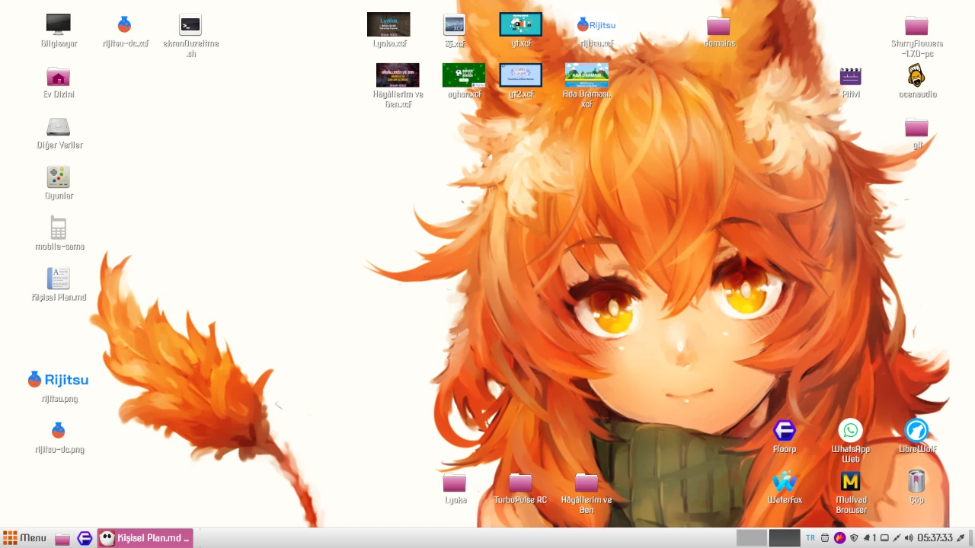Open the Lyoka folder
This screenshot has height=548, width=975.
455,482
